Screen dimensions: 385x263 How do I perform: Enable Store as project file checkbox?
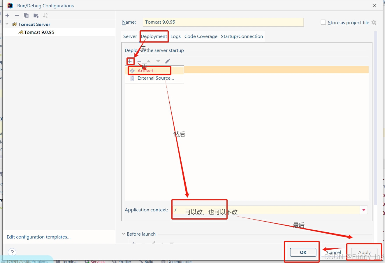[323, 22]
